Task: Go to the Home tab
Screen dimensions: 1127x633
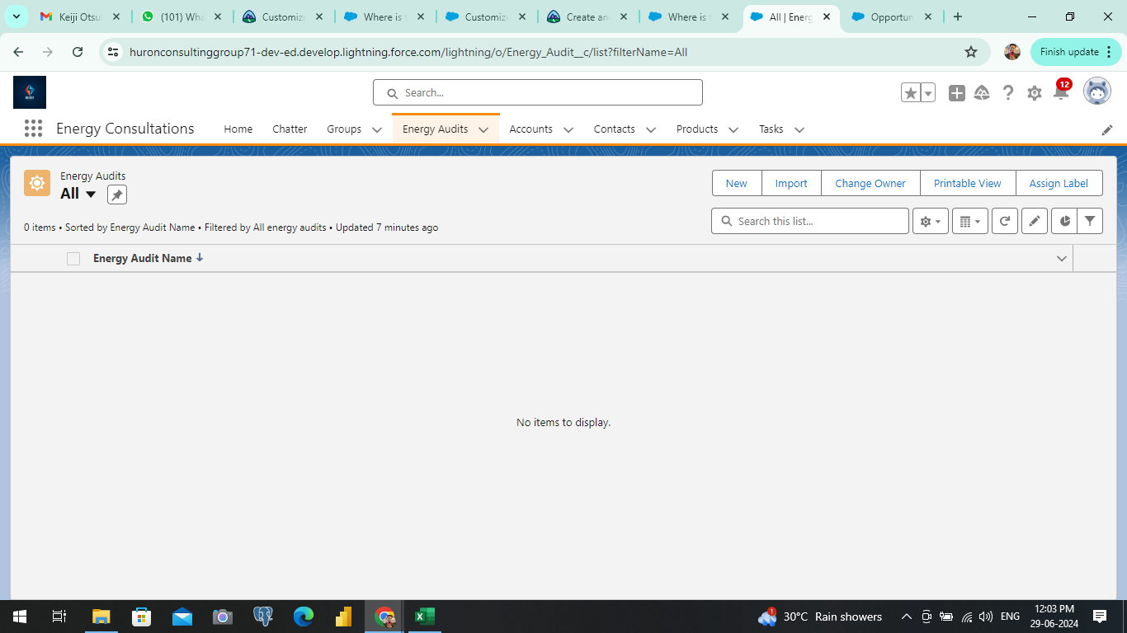Action: [238, 129]
